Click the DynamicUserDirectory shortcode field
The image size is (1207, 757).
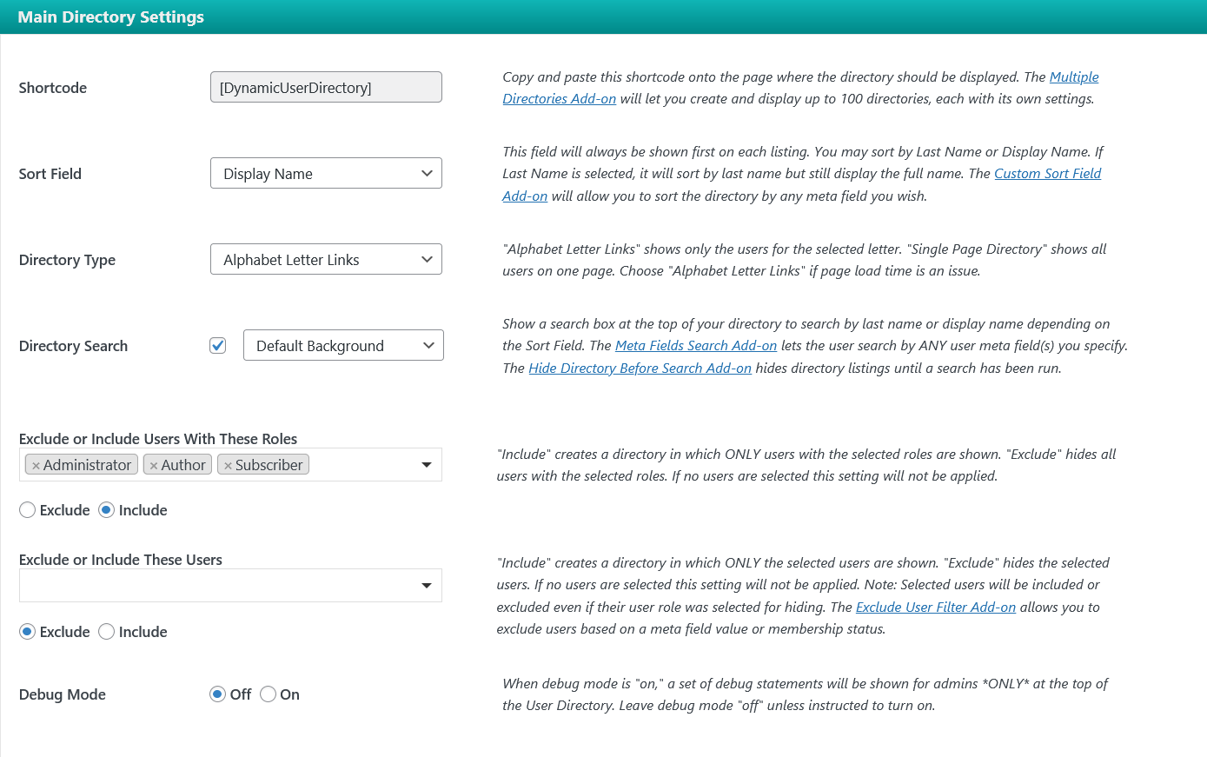coord(326,87)
